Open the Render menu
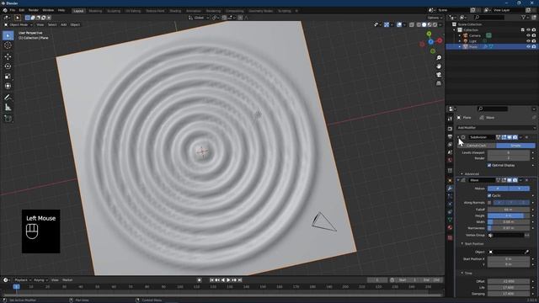539x303 pixels. point(34,10)
